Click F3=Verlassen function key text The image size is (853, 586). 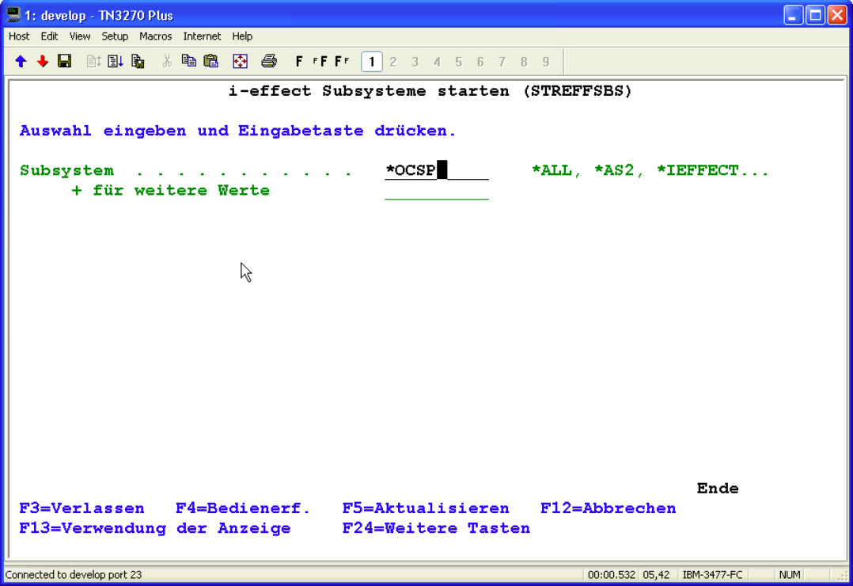(82, 508)
